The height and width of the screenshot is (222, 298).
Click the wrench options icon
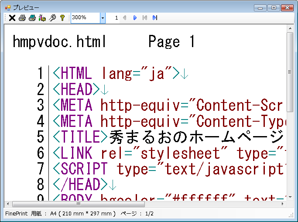pyautogui.click(x=52, y=18)
